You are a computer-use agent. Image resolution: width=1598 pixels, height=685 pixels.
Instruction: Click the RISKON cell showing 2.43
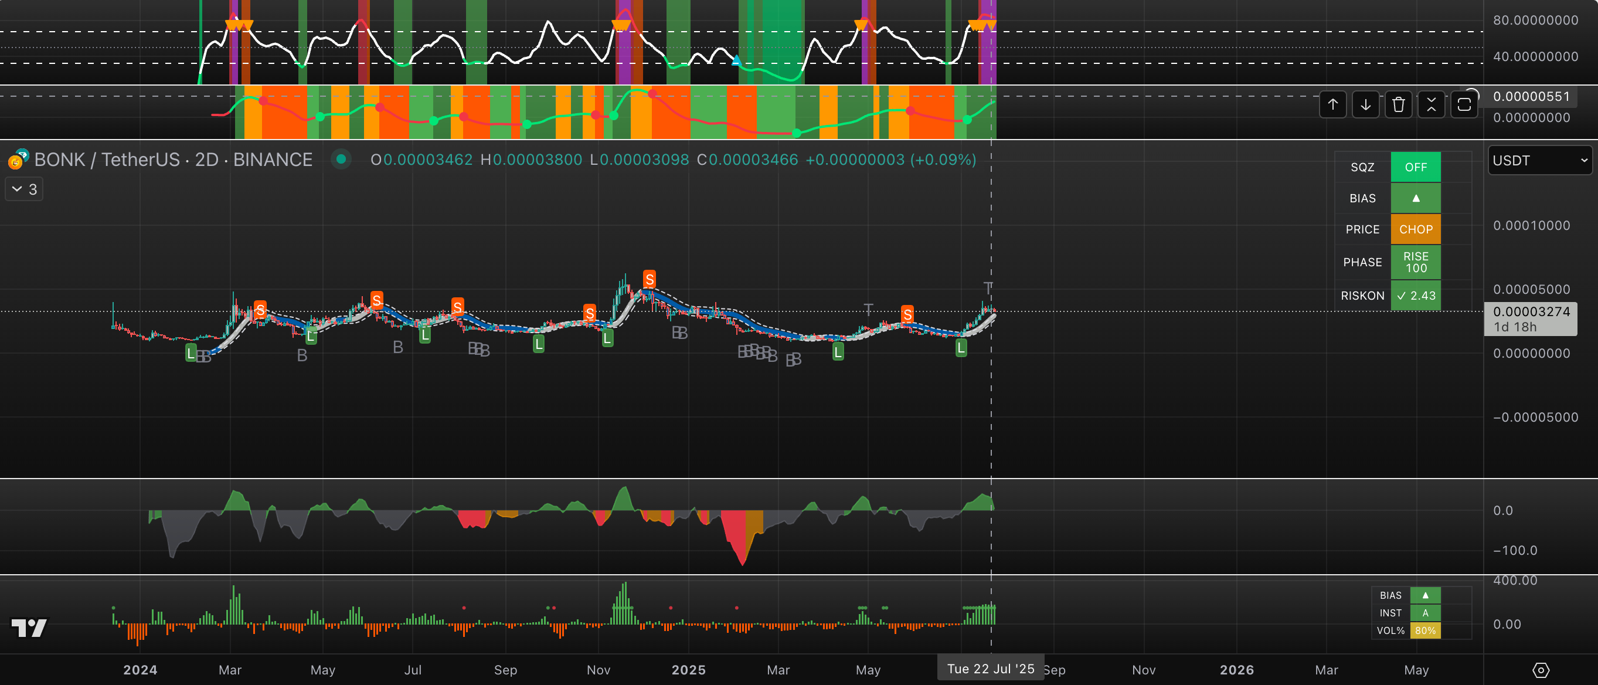[x=1416, y=296]
